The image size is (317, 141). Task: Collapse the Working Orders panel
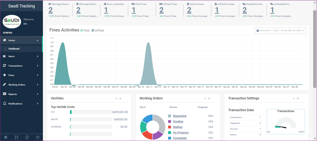(x=205, y=98)
